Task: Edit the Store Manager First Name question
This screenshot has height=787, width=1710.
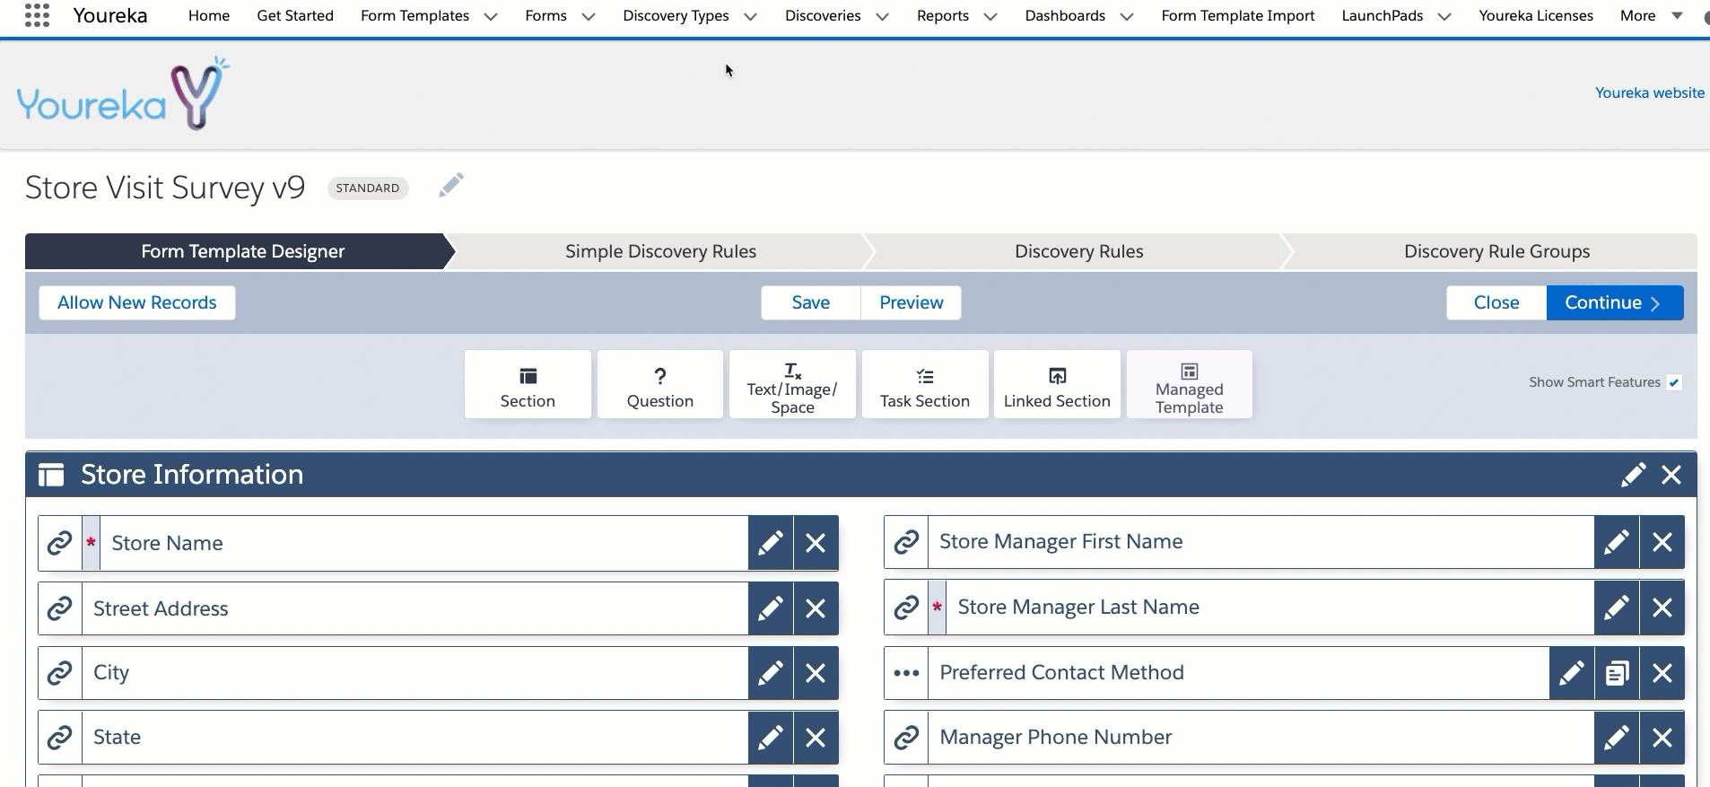Action: tap(1617, 542)
